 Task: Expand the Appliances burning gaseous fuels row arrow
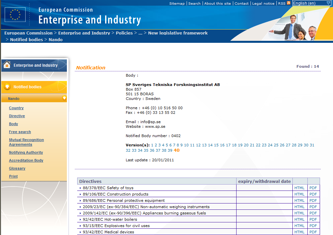pyautogui.click(x=80, y=213)
